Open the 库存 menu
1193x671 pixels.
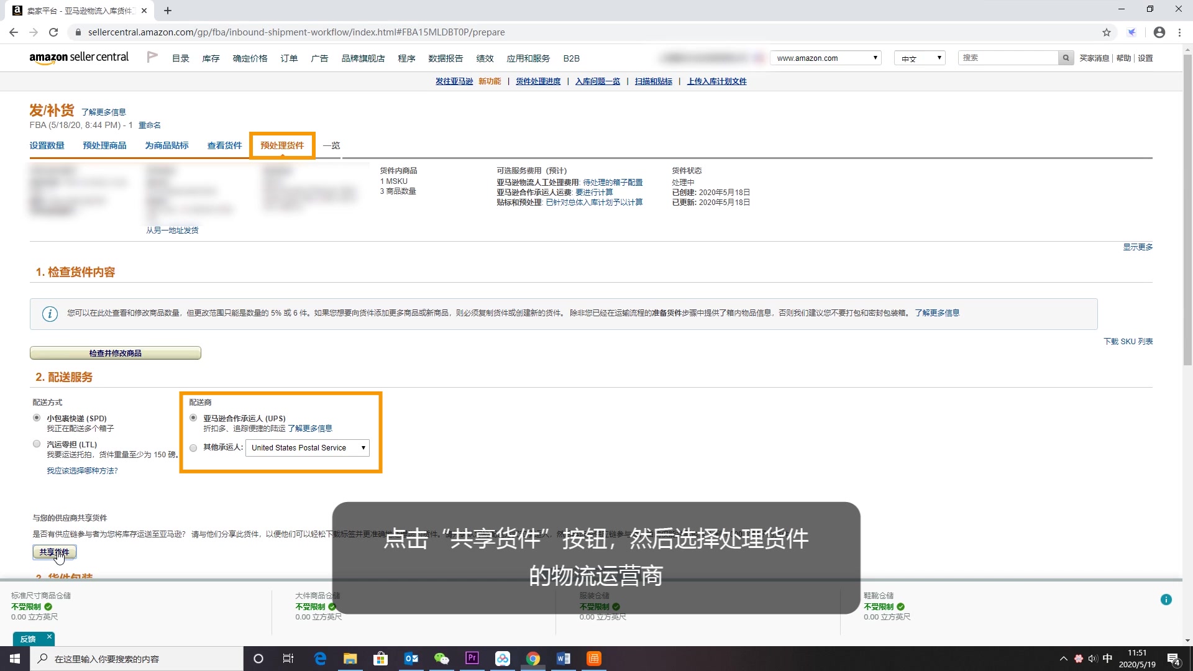211,58
